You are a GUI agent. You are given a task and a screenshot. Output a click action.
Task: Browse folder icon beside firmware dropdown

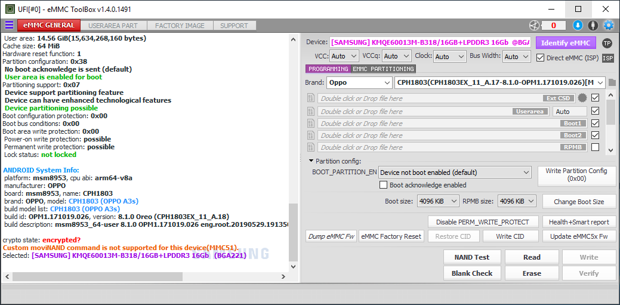[612, 83]
